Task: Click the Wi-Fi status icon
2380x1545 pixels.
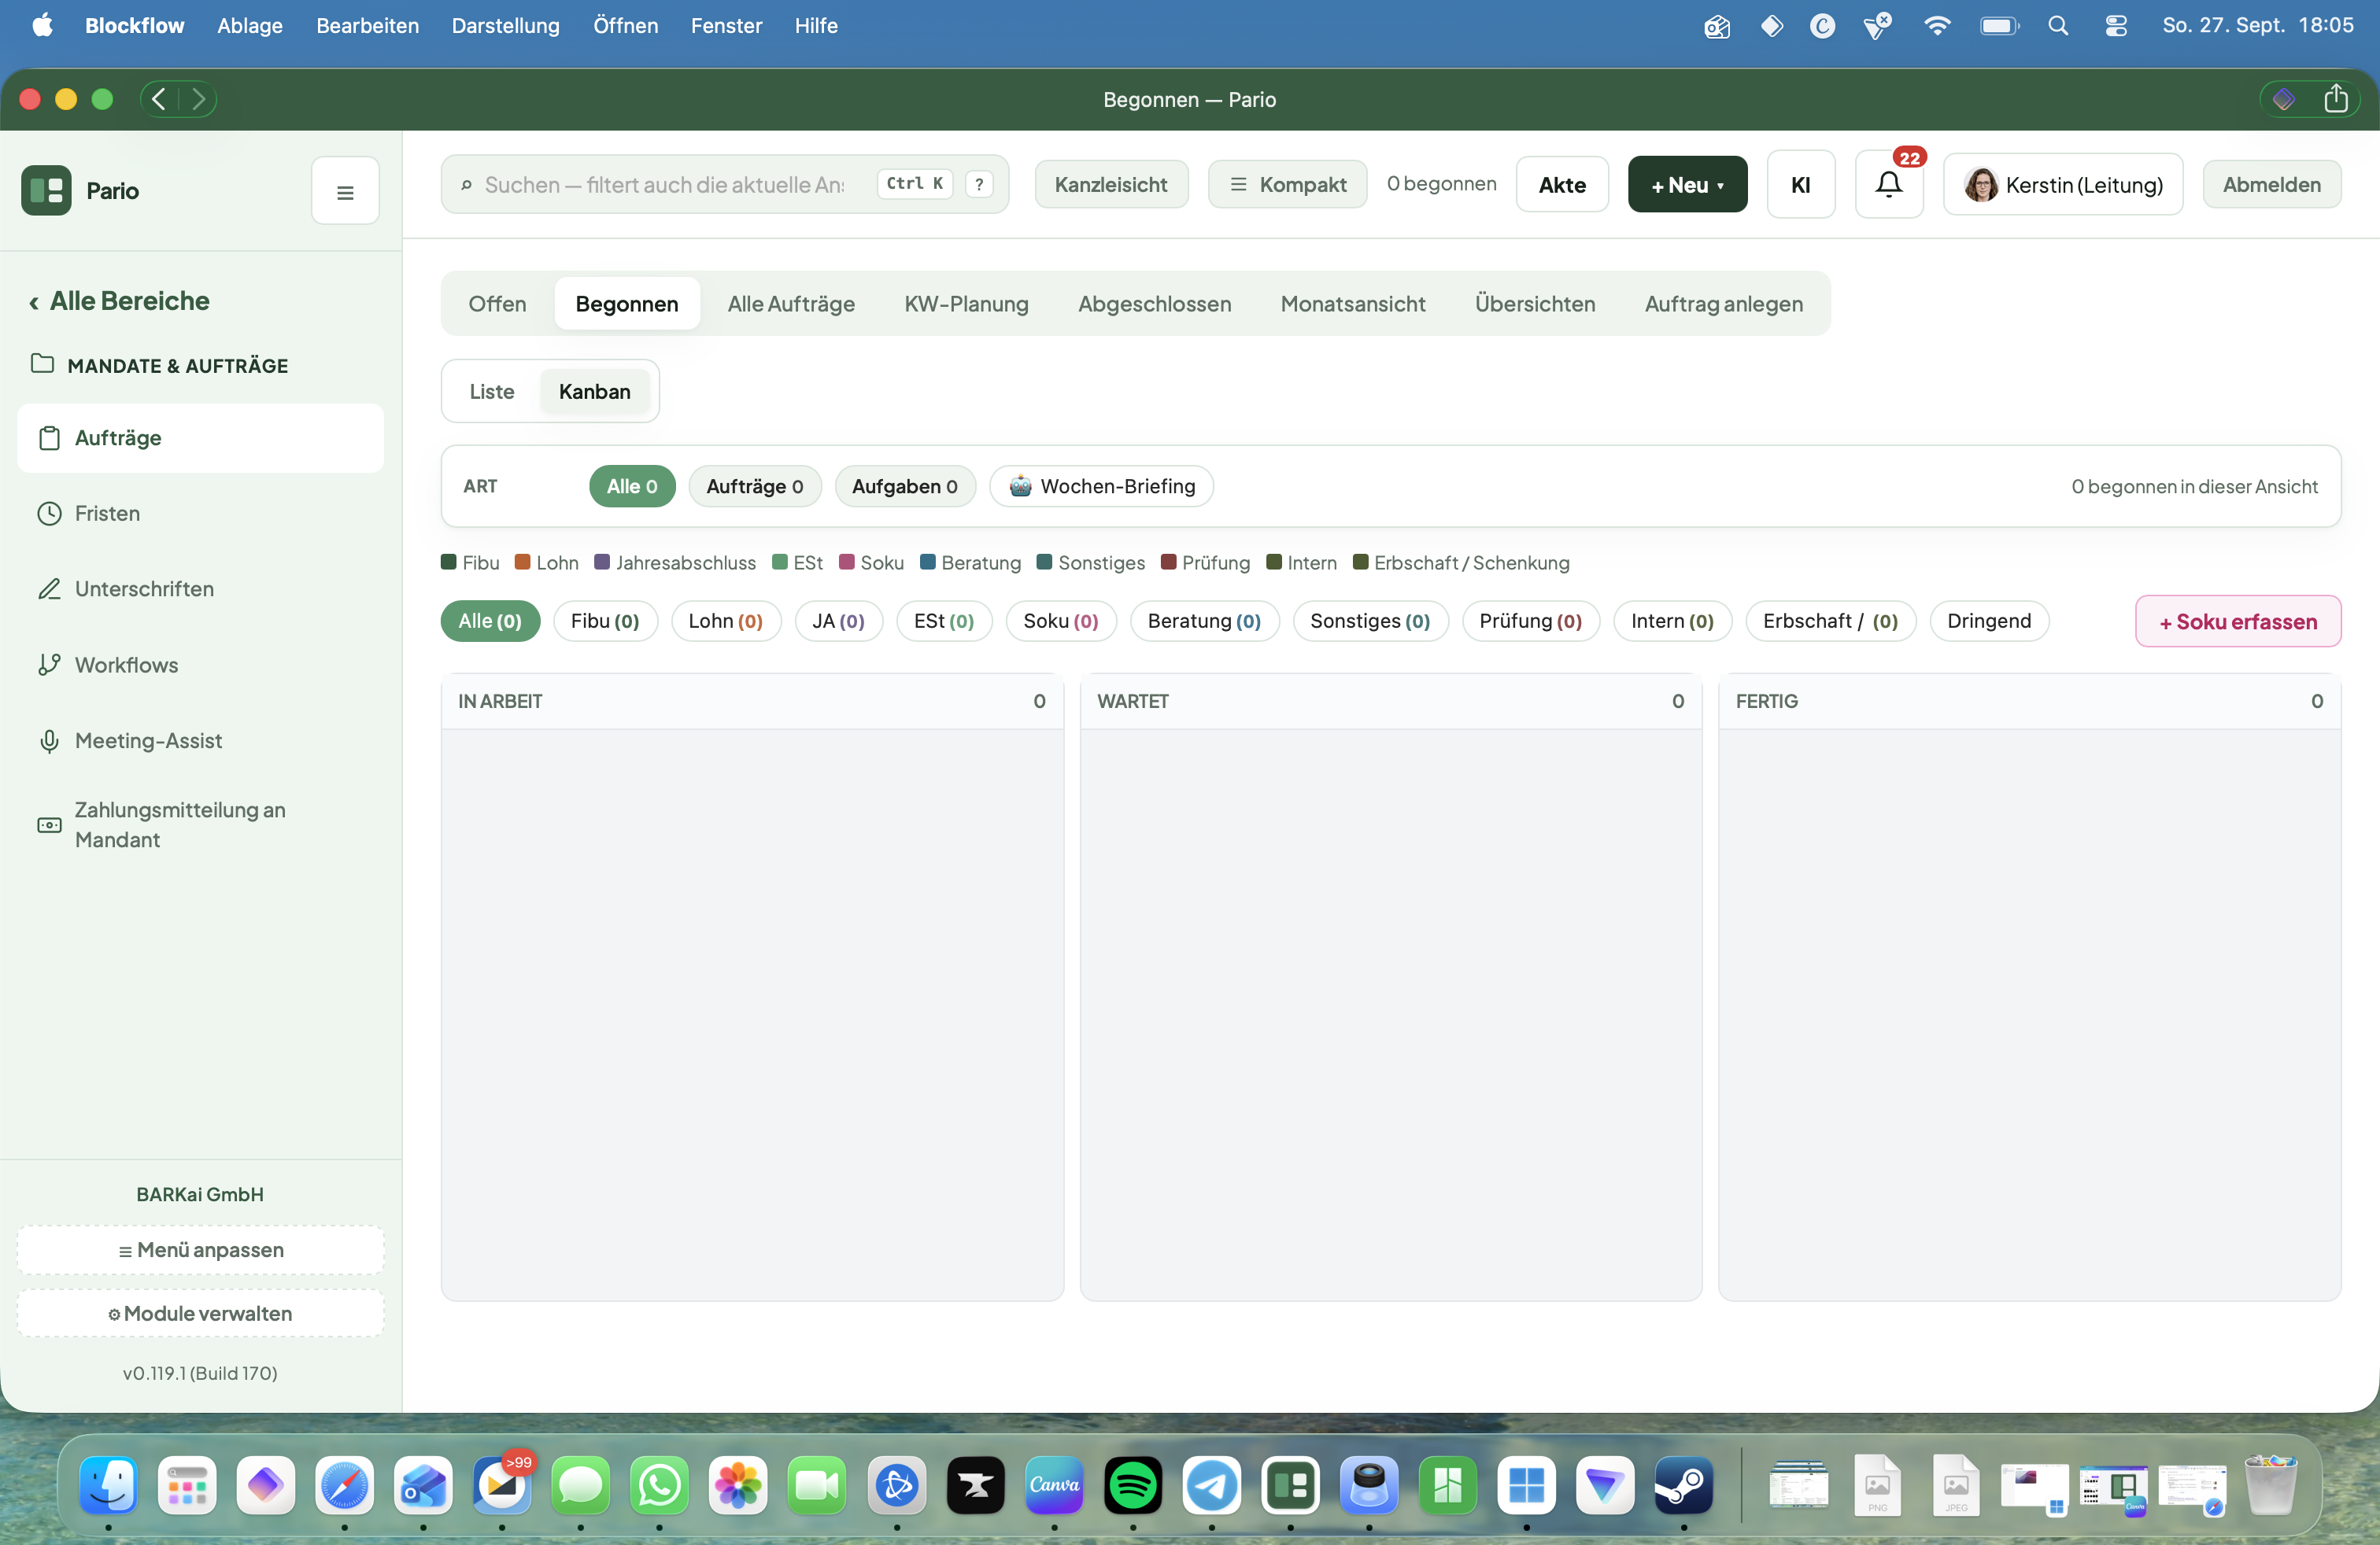Action: click(1937, 26)
